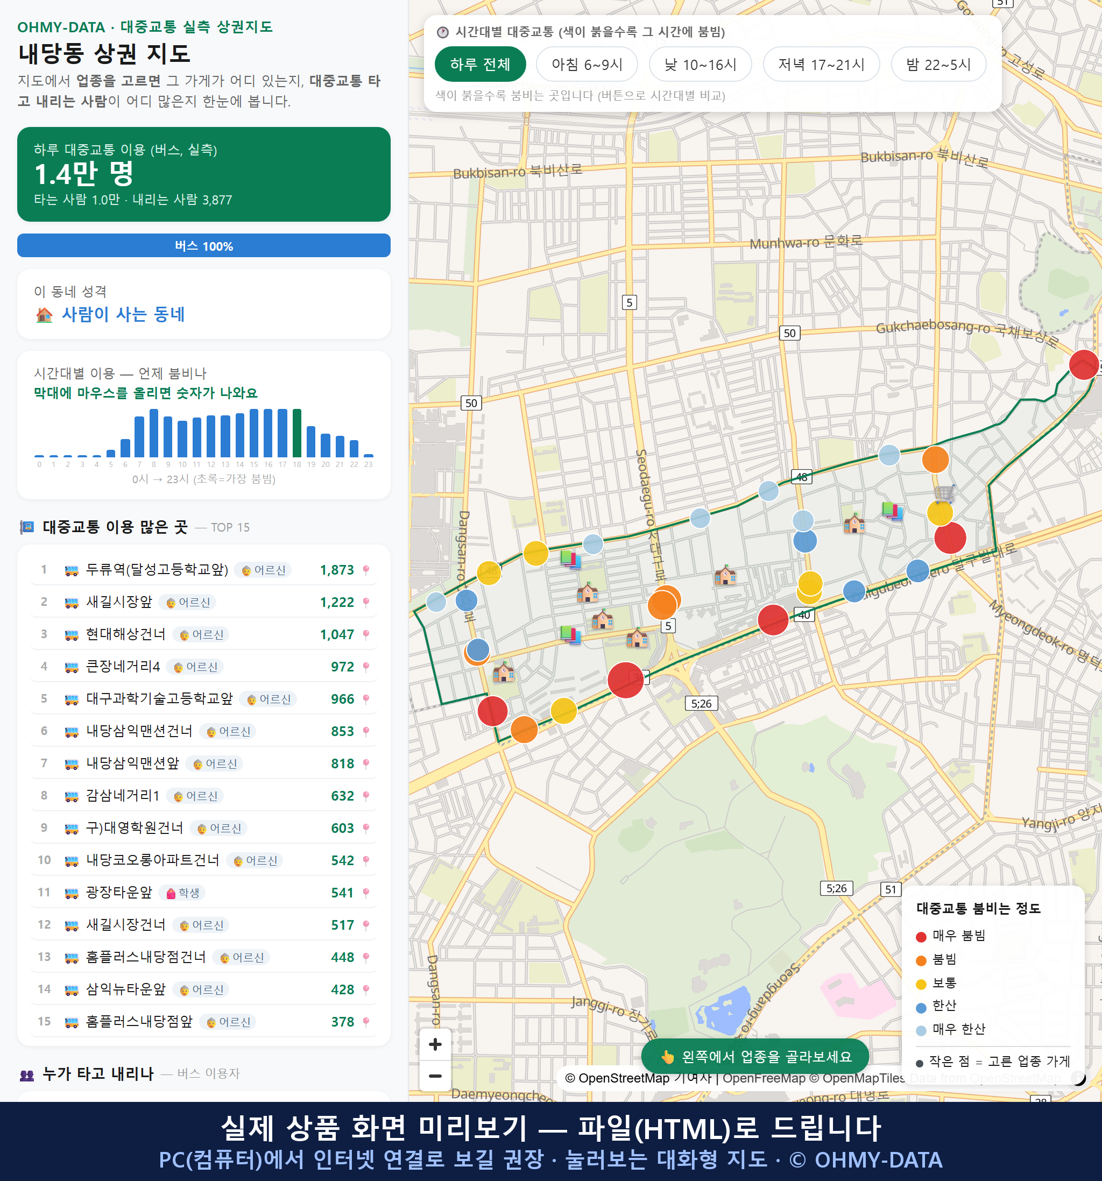Click the 학생 tag on 광장타운앞
The width and height of the screenshot is (1102, 1181).
(182, 892)
